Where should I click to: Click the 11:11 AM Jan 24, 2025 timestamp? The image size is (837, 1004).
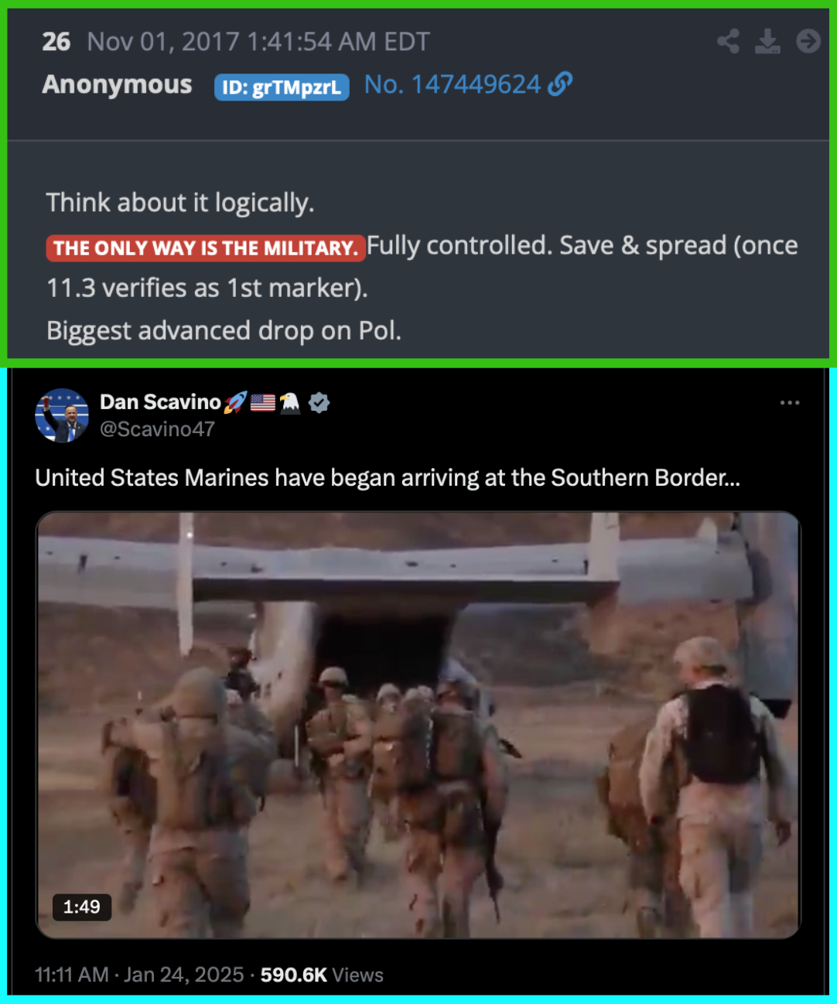pos(139,975)
